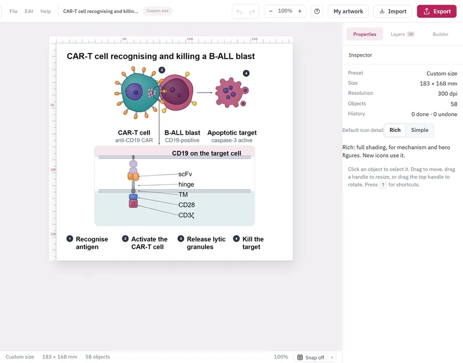Click the 100% zoom level in toolbar
Viewport: 463px width, 363px height.
tap(285, 11)
